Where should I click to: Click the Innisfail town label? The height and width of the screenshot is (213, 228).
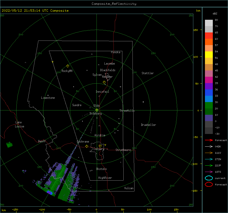[102, 92]
